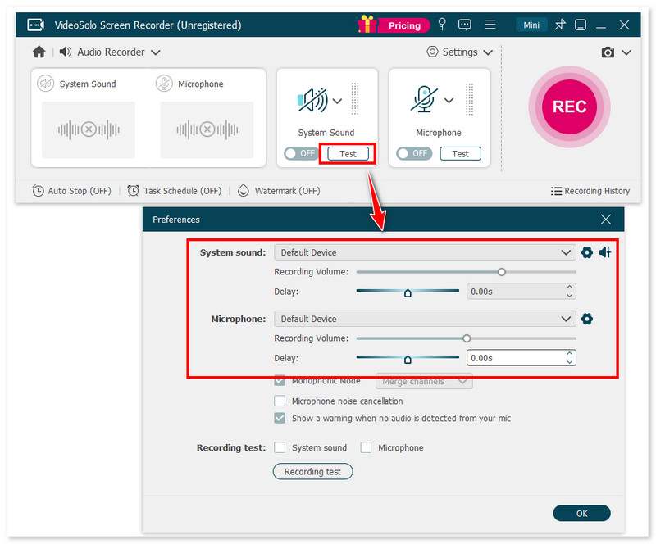Expand System Sound device dropdown arrow
The image size is (656, 544).
coord(337,101)
